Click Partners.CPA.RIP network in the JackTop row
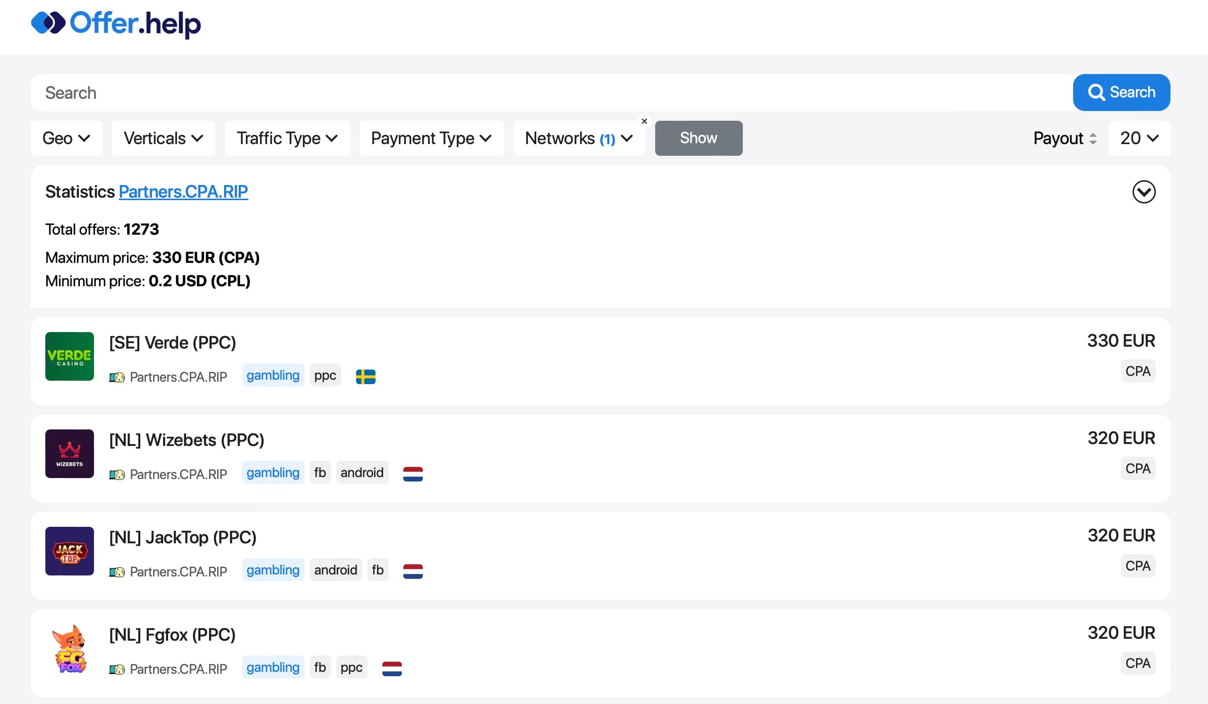 pos(178,572)
